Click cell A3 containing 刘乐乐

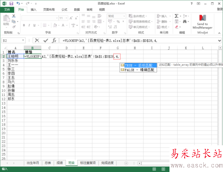pos(16,61)
